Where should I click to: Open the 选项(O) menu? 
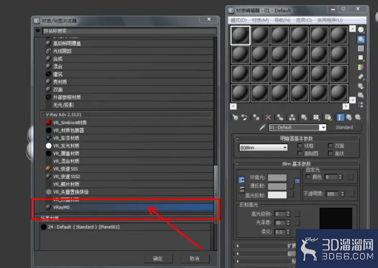click(x=304, y=20)
